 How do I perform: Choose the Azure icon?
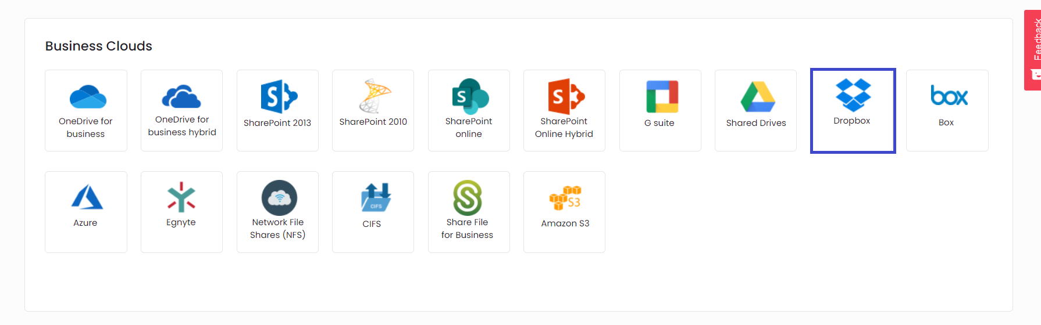click(87, 197)
